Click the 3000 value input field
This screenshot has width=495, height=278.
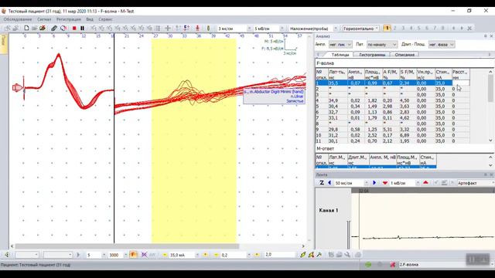point(116,255)
